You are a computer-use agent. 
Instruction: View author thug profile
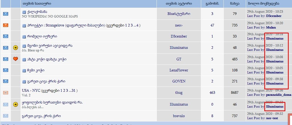pos(179,92)
